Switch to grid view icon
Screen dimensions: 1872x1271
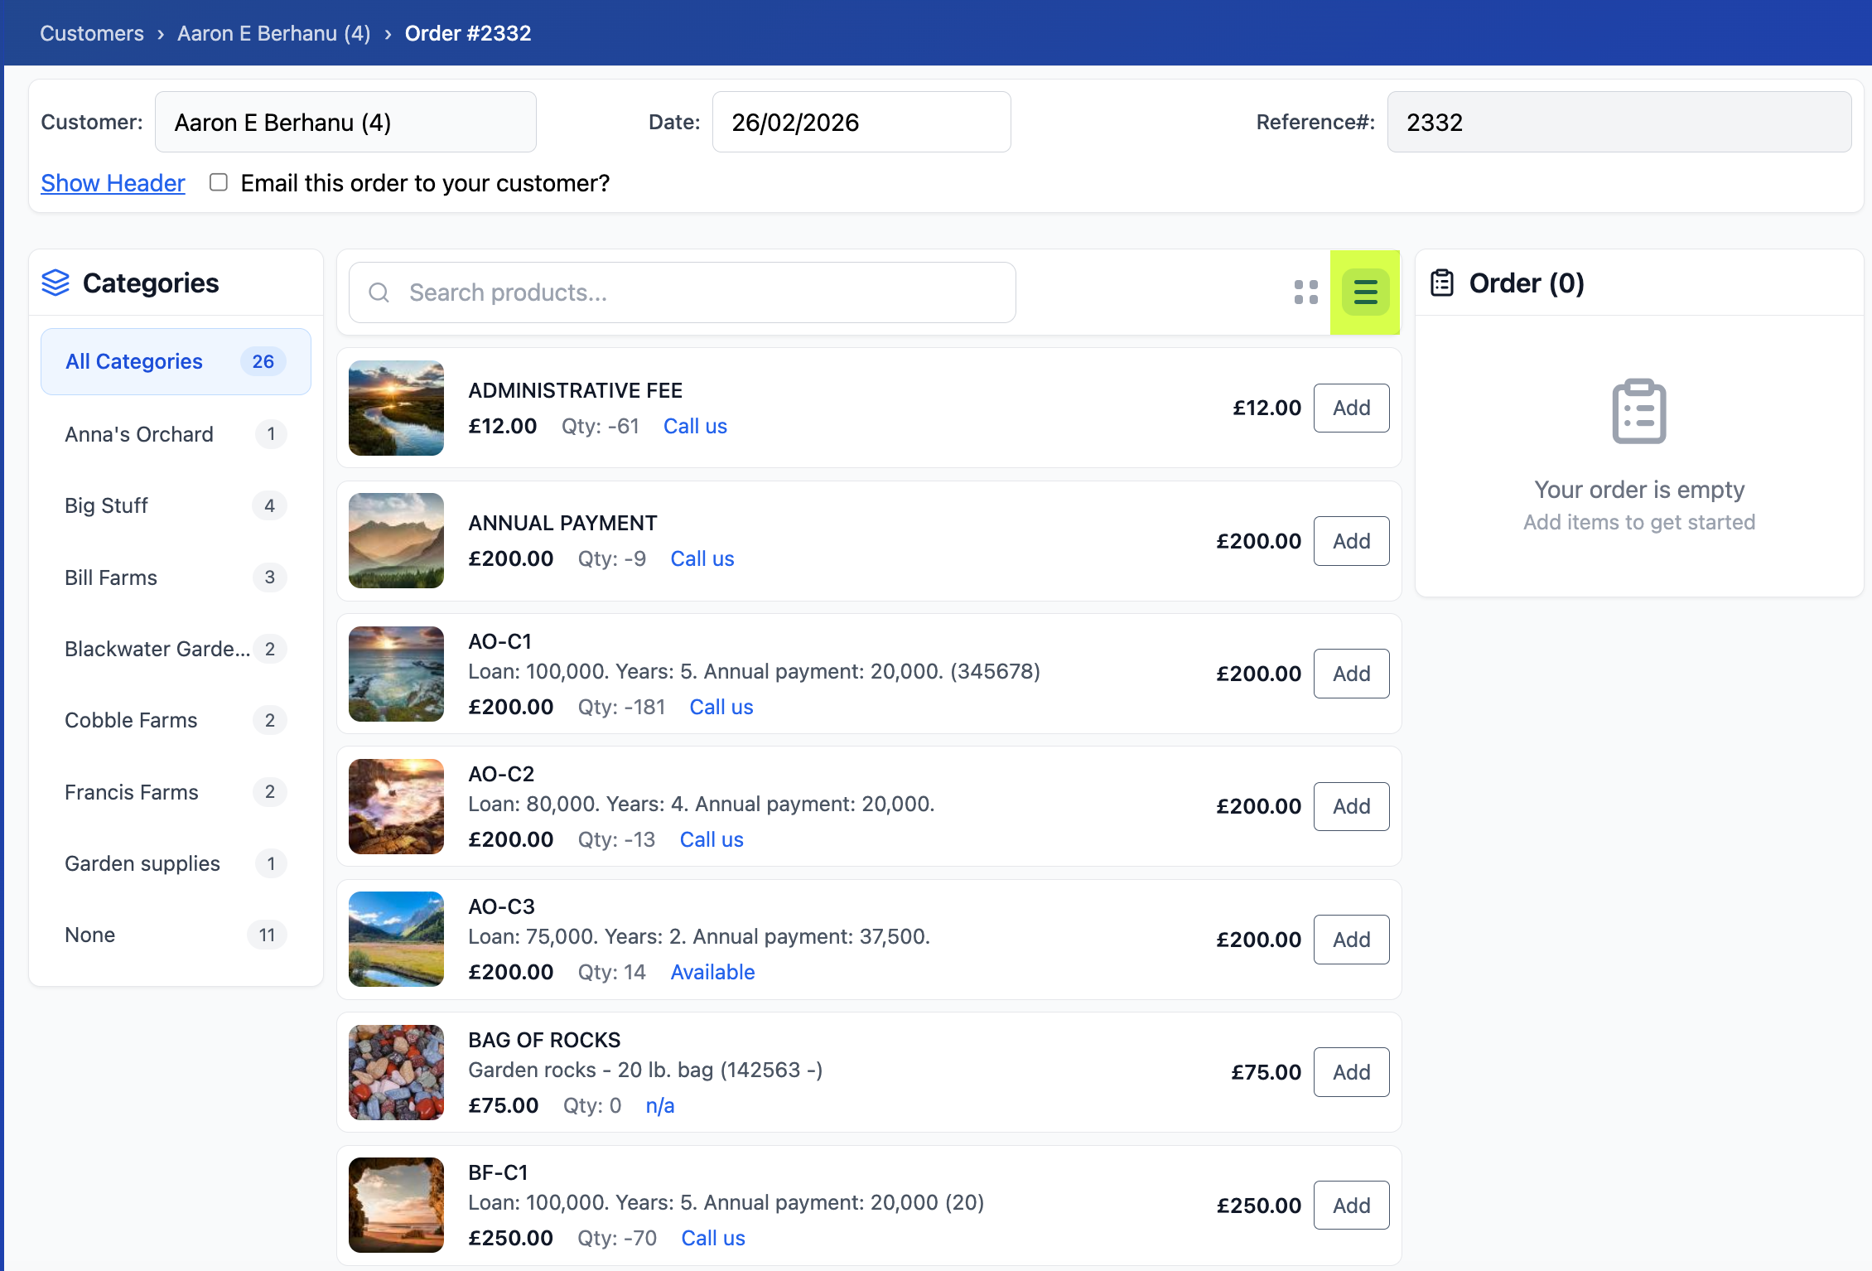pyautogui.click(x=1305, y=292)
